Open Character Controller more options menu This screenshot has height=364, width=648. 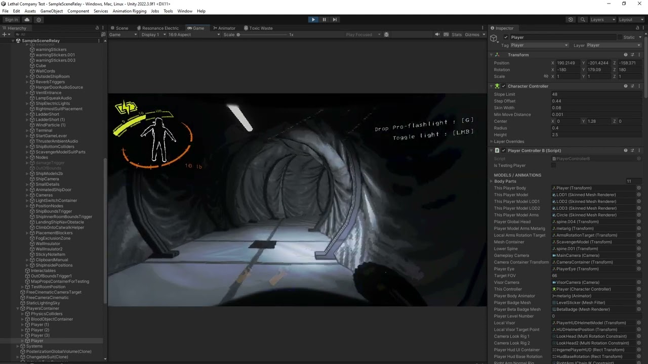point(639,86)
